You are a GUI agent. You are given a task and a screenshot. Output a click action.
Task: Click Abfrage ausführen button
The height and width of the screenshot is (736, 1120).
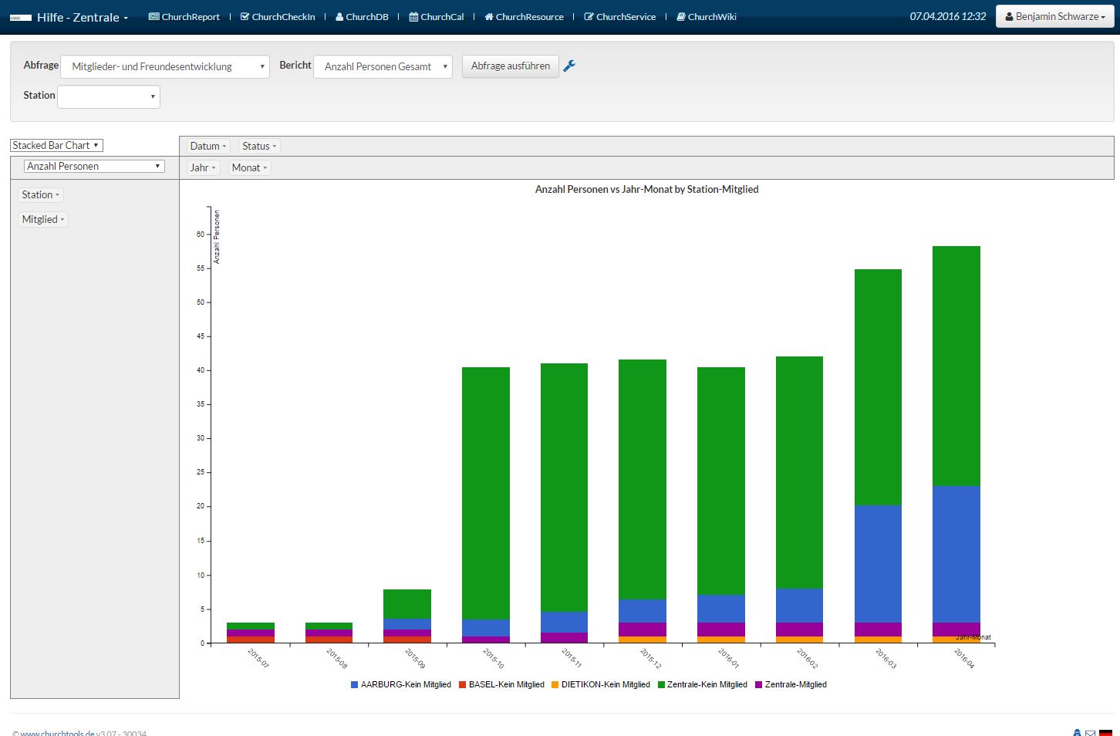511,66
